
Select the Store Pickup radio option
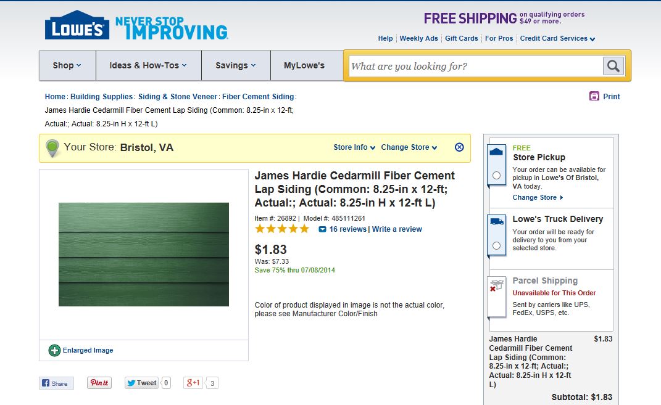pos(497,176)
